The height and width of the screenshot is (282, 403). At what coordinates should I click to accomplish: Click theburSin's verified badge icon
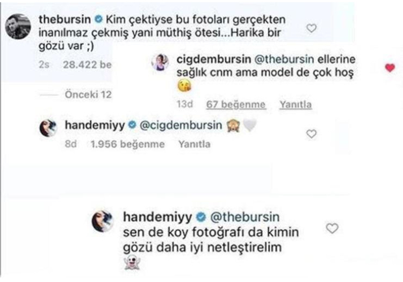(98, 19)
